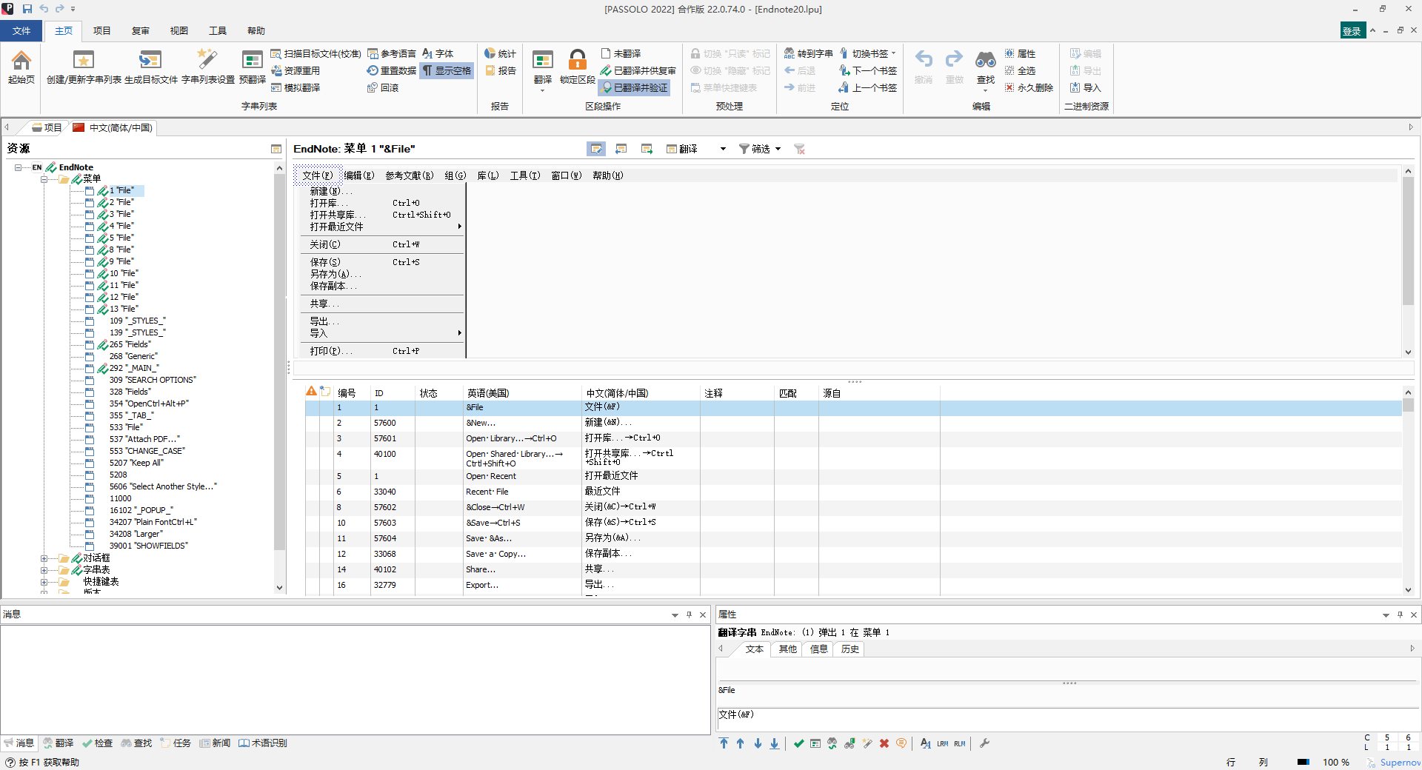Click 资源重用 in the ribbon
The height and width of the screenshot is (770, 1422).
coord(296,70)
